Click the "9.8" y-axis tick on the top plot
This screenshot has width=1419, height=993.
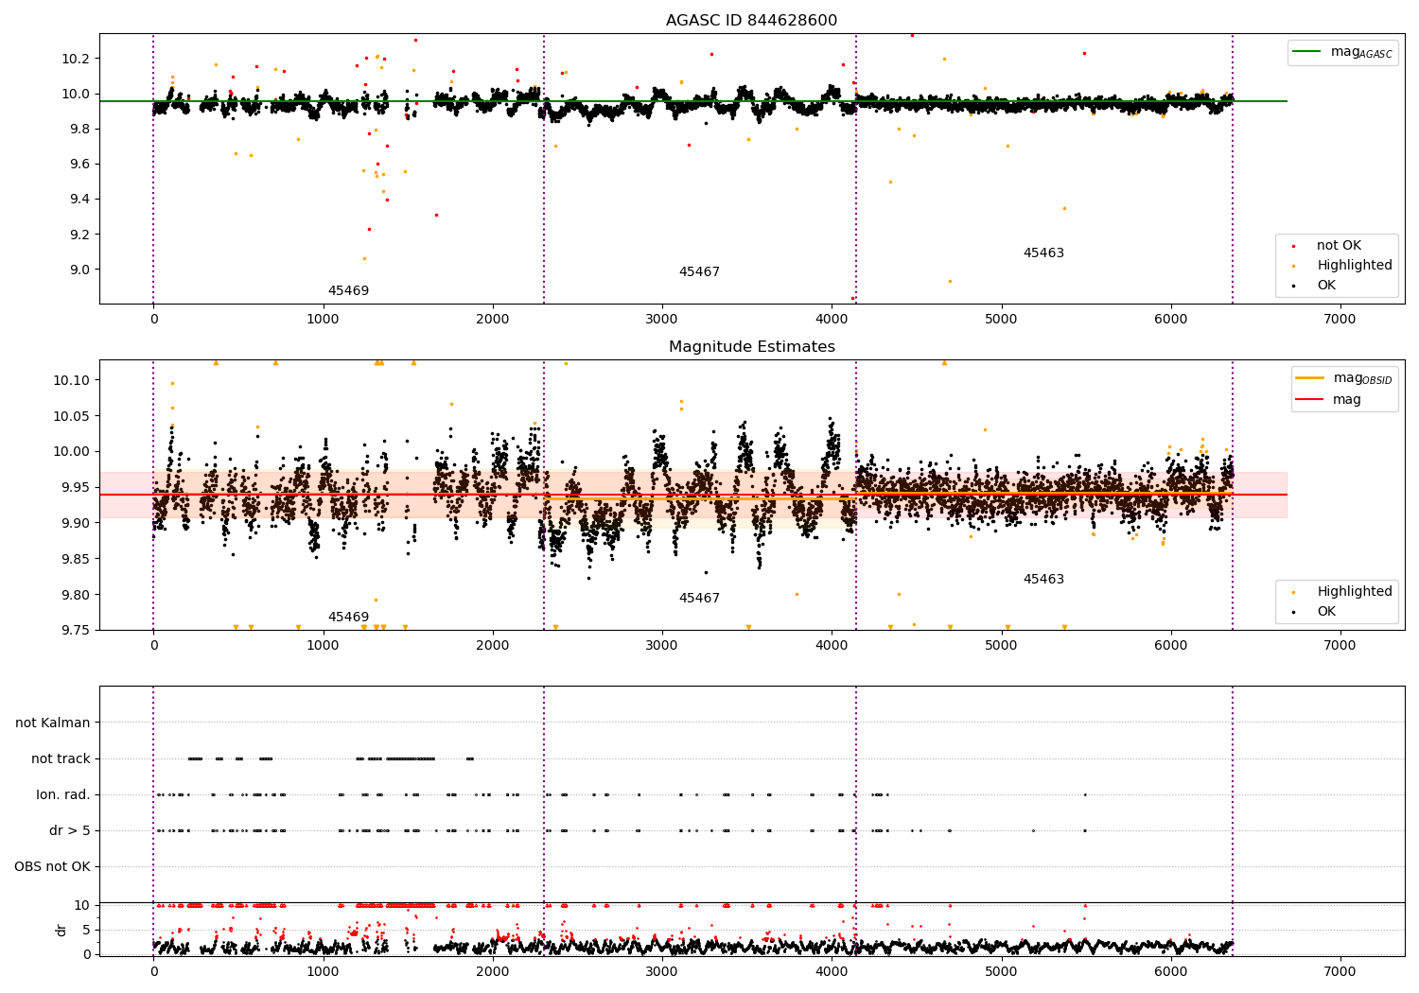point(79,129)
